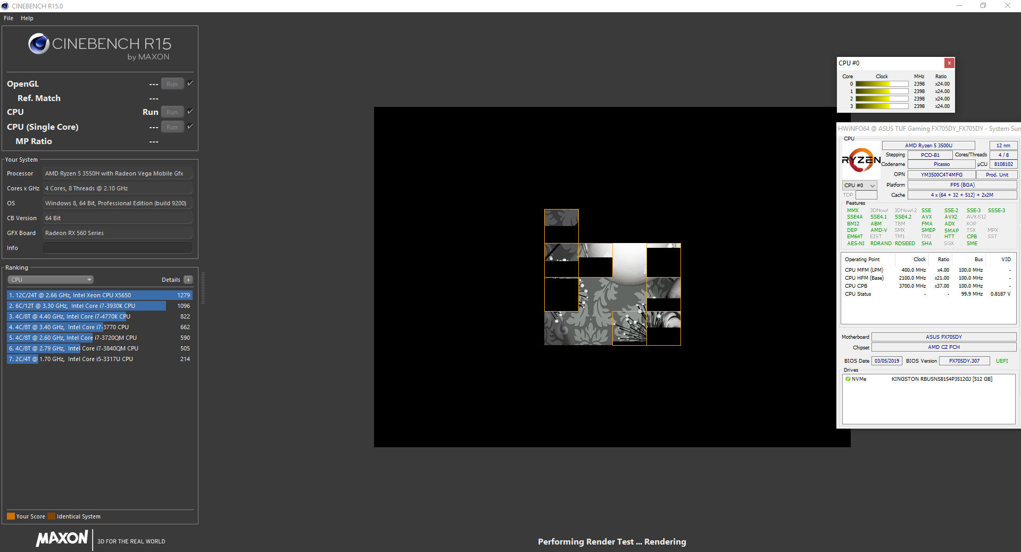The image size is (1021, 552).
Task: Click the brown Identical System swatch
Action: pyautogui.click(x=51, y=516)
